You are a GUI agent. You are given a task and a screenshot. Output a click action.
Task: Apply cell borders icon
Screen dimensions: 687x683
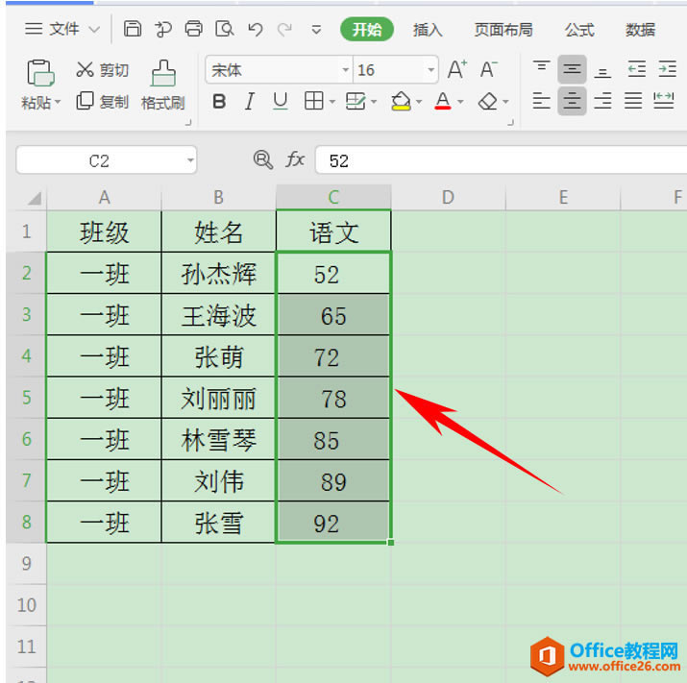[x=313, y=101]
